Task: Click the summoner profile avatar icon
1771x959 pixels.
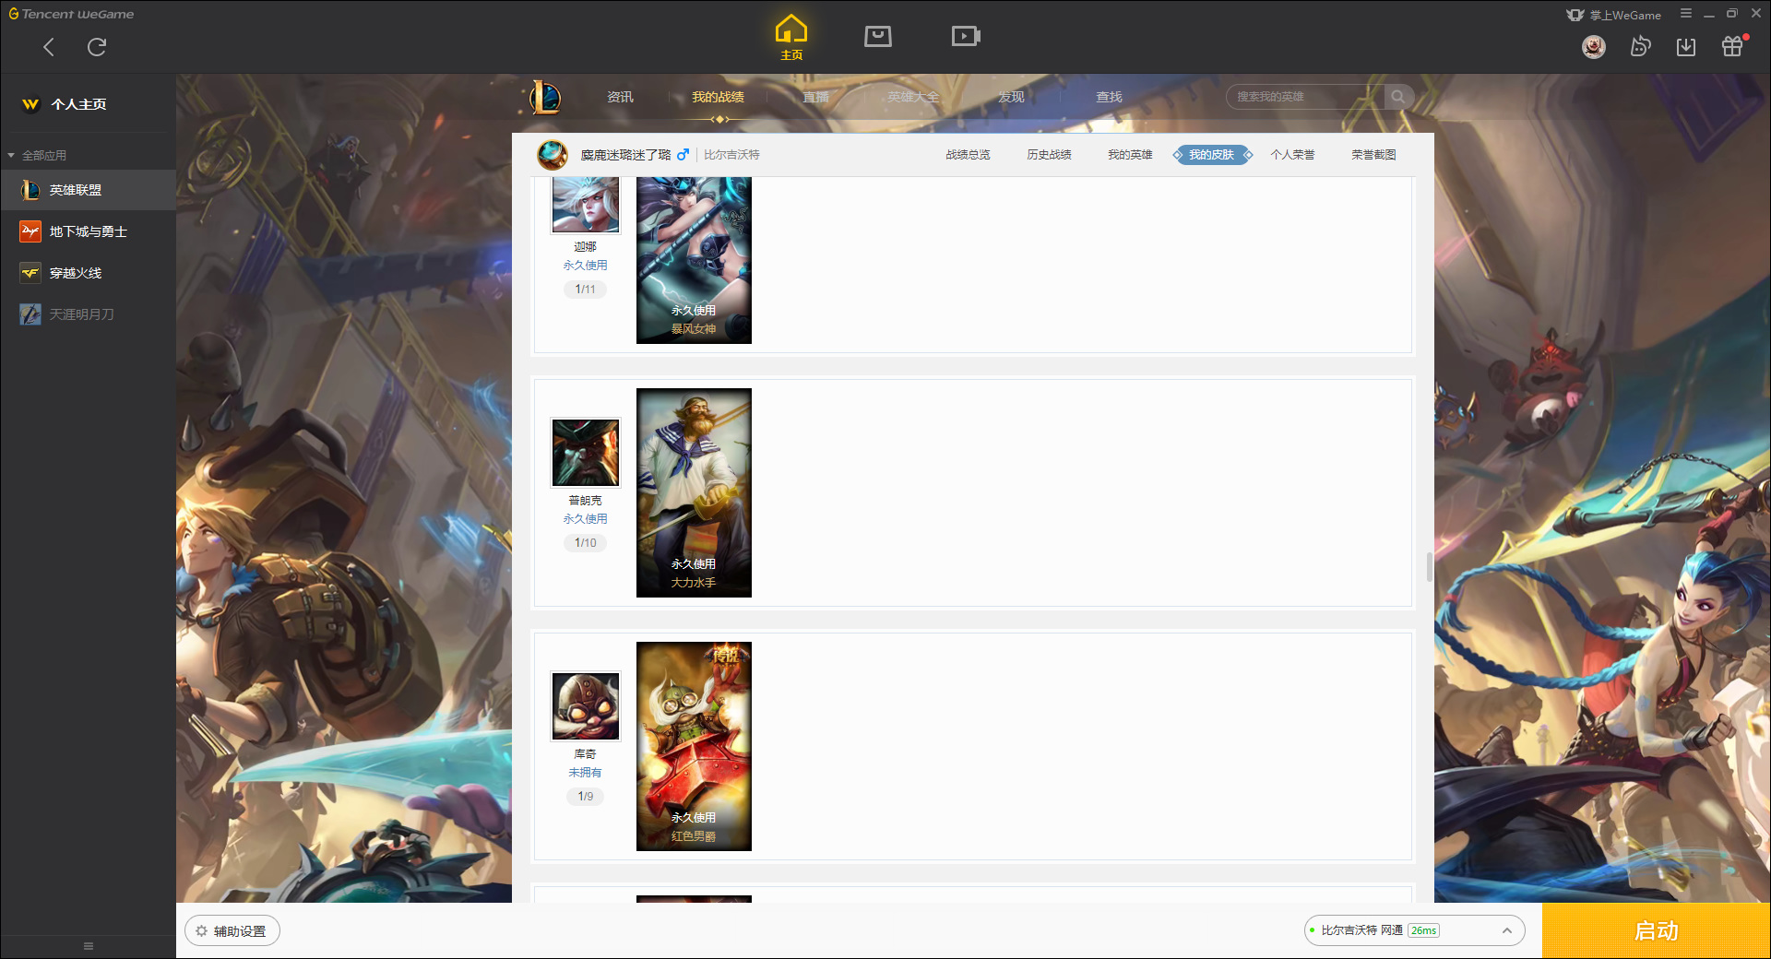Action: coord(553,155)
